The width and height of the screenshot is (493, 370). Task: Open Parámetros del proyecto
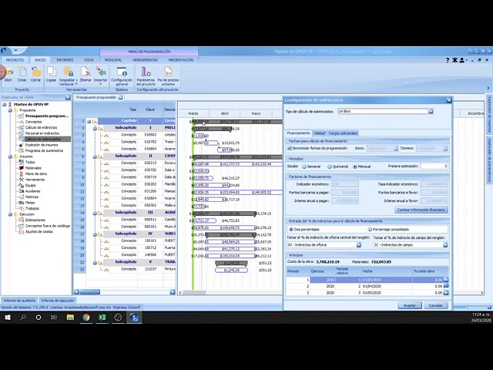pyautogui.click(x=146, y=76)
